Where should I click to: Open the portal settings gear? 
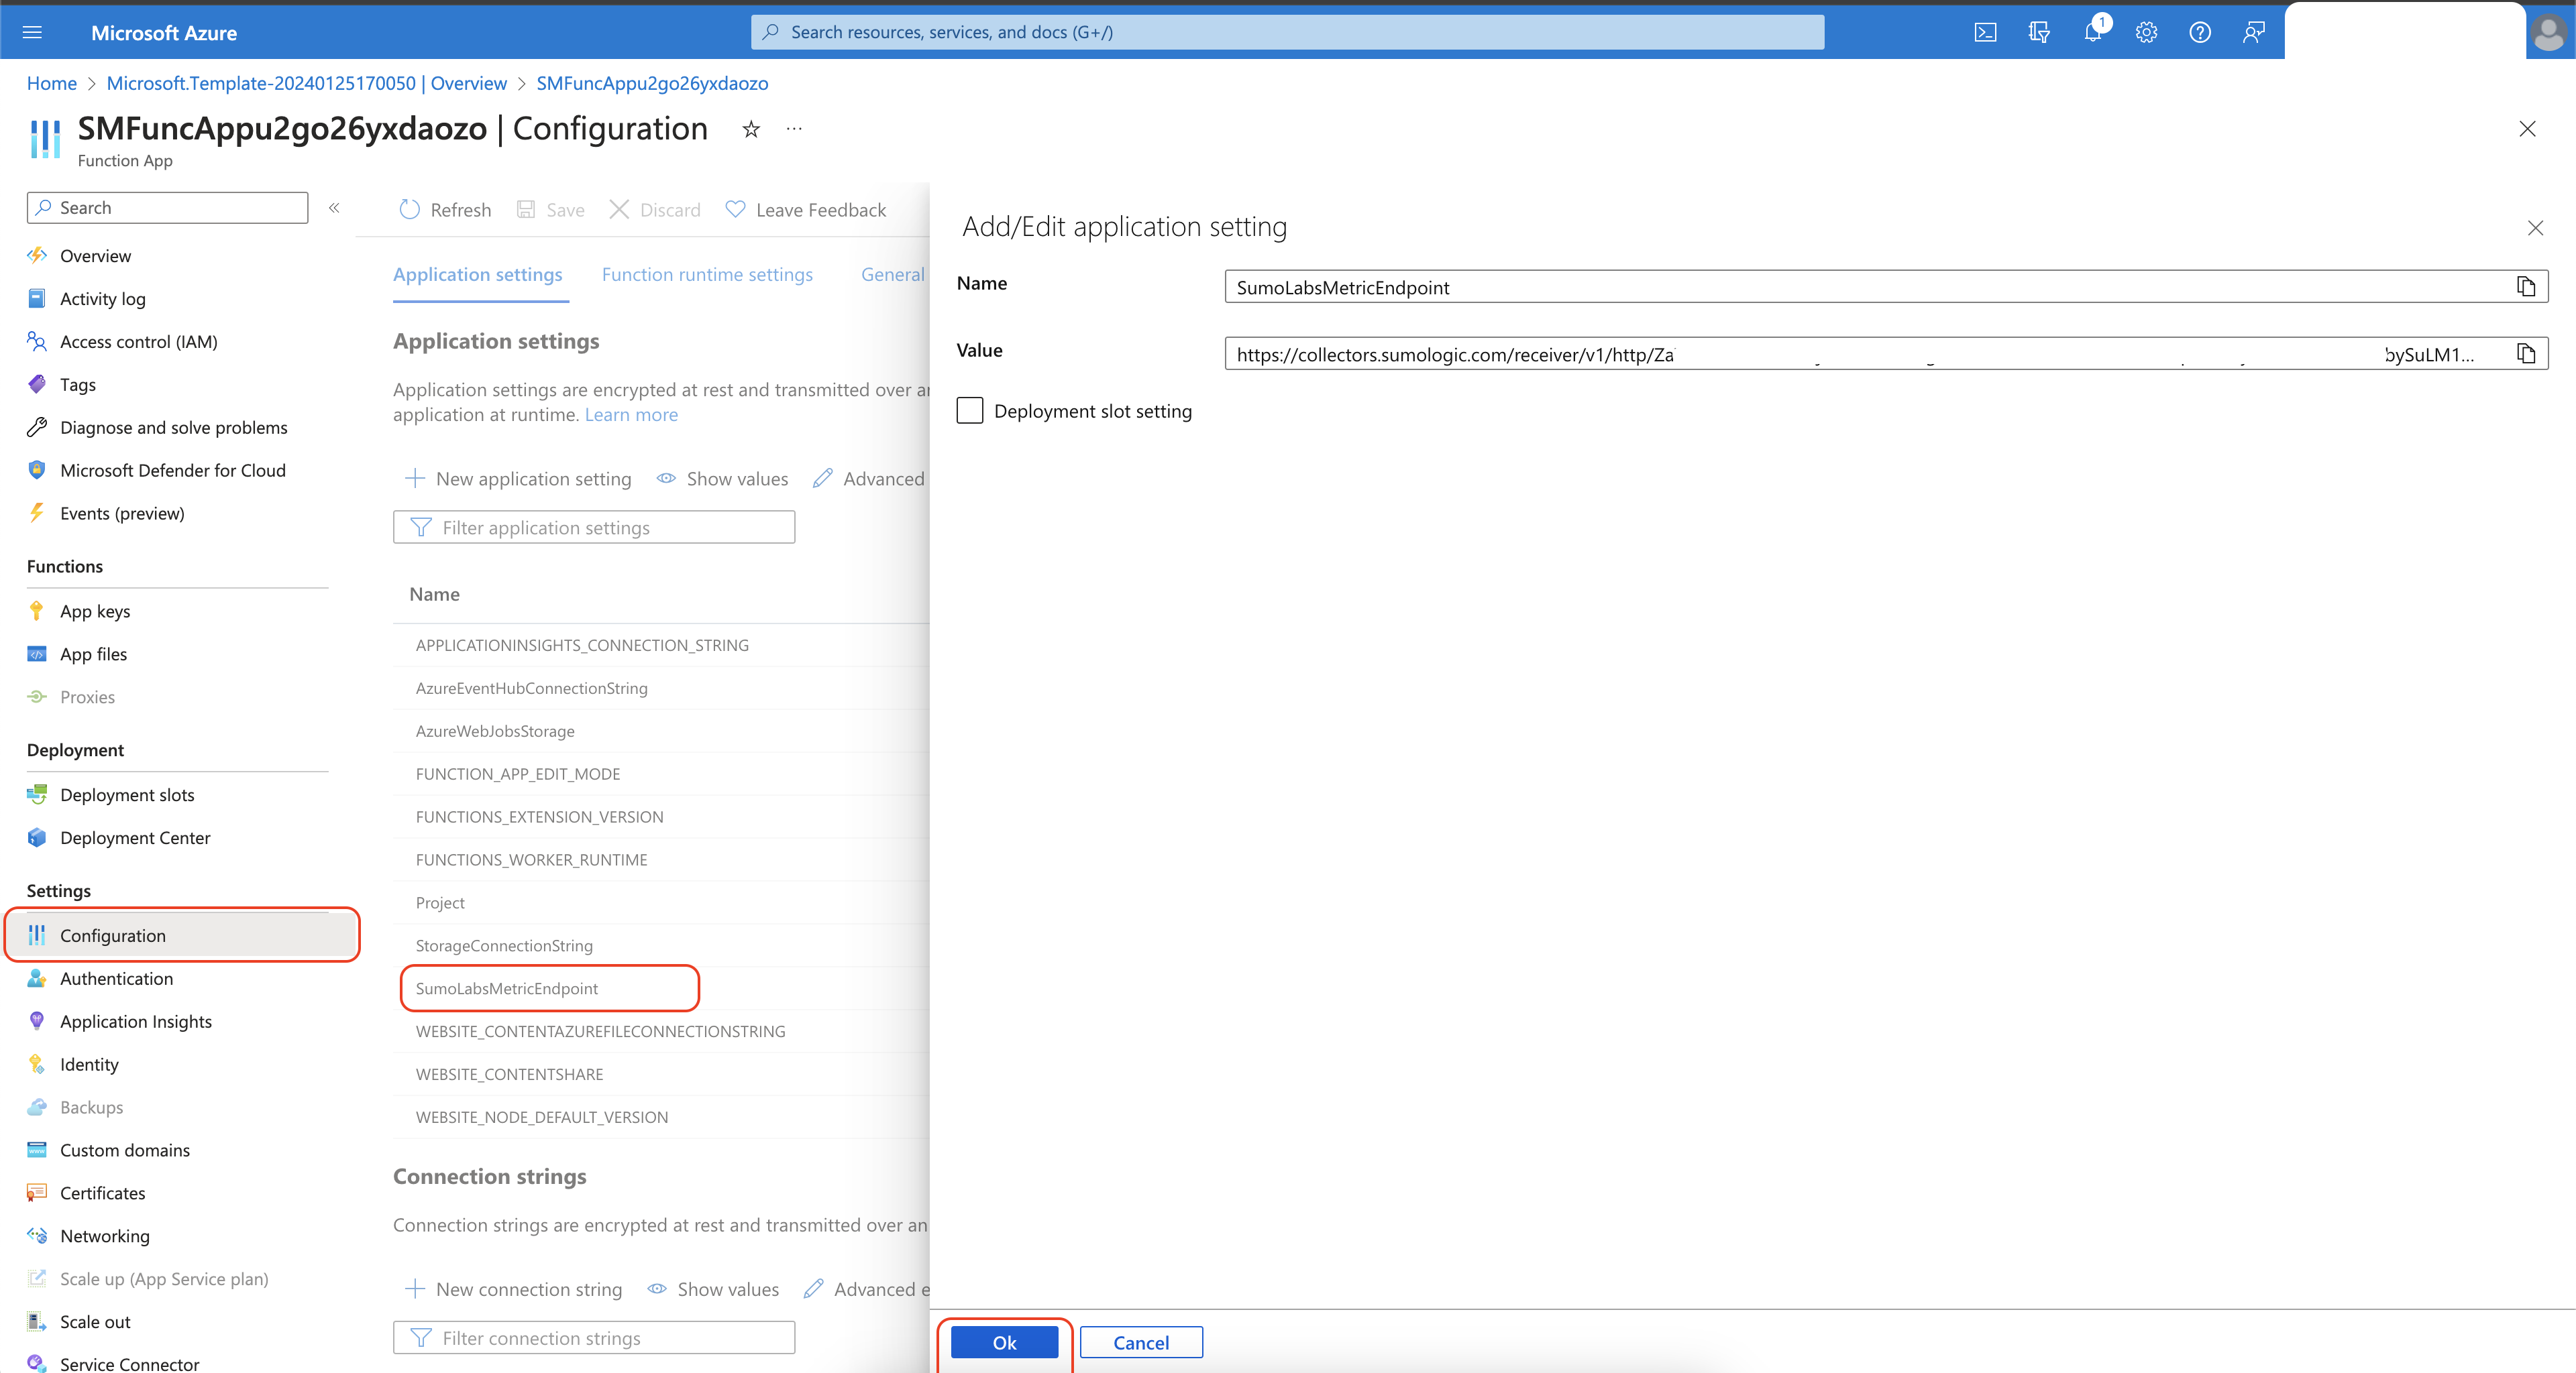2146,31
